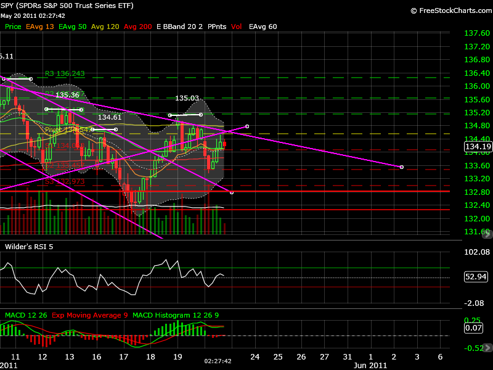Viewport: 493px width, 370px height.
Task: Select the 135.03 high price marker
Action: click(187, 98)
